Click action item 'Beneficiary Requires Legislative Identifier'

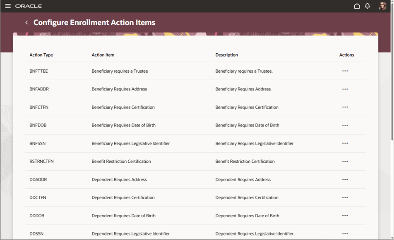pos(130,143)
